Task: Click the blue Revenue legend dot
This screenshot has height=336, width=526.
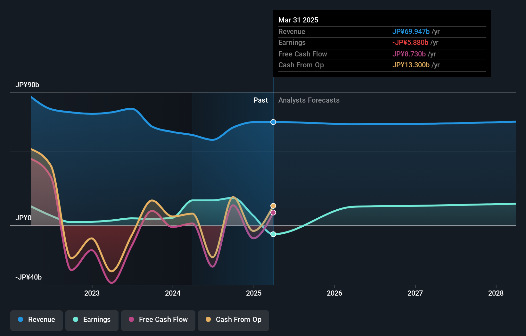Action: coord(21,319)
